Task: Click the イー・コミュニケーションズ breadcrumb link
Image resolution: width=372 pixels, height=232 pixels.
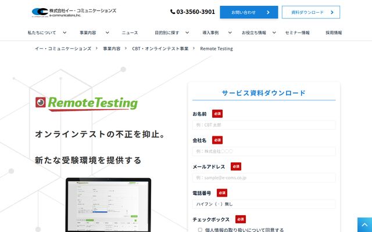Action: pos(63,49)
